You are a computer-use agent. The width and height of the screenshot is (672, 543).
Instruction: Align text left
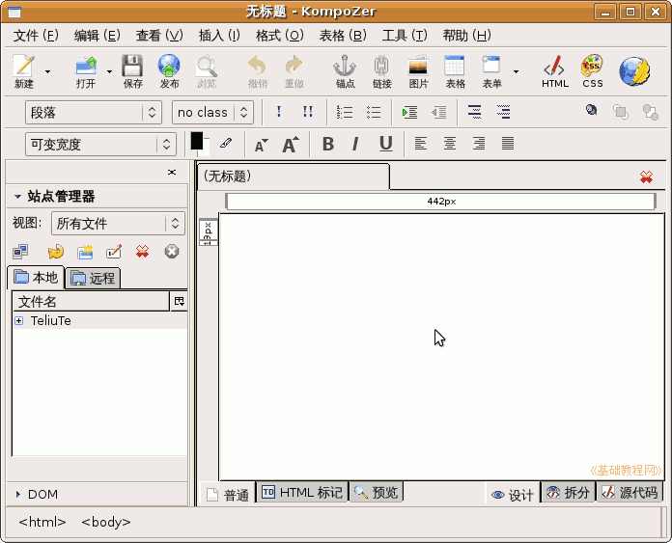coord(421,144)
